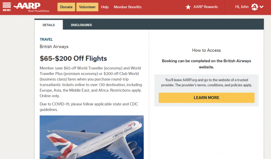
Task: Open Member Benefits in header
Action: 127,7
